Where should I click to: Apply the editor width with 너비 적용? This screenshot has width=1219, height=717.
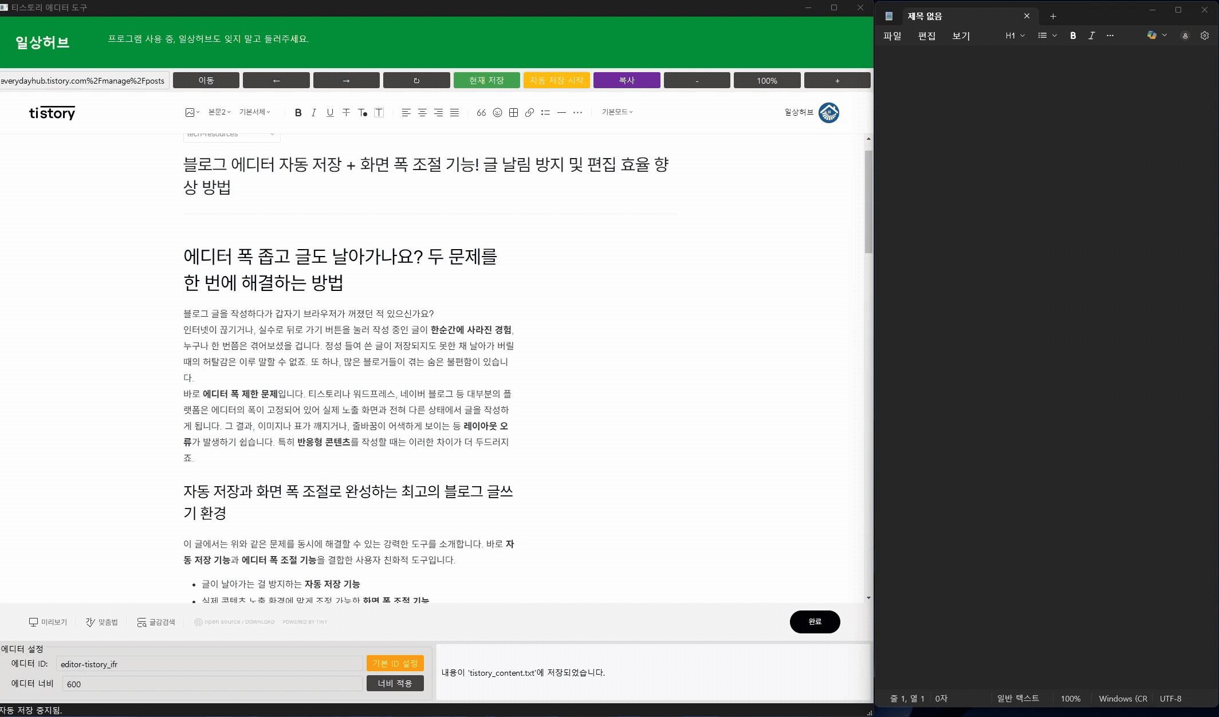tap(395, 683)
